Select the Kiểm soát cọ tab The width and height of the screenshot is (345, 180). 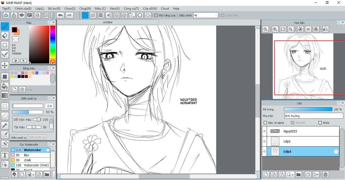(19, 137)
